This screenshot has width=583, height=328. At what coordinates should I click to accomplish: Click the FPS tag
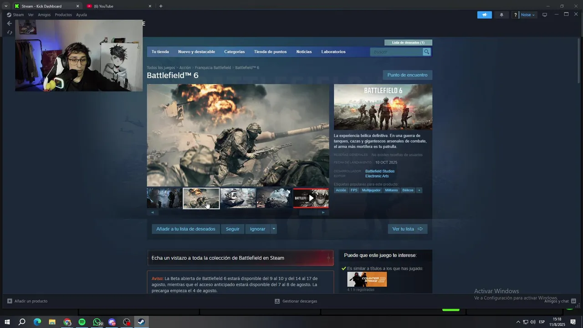point(354,190)
